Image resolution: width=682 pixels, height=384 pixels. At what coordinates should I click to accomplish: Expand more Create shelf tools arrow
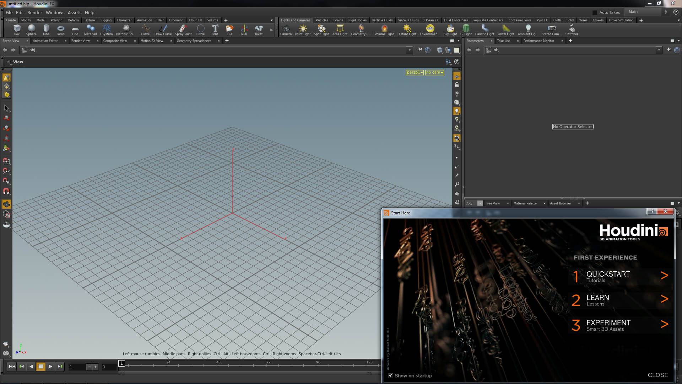271,30
